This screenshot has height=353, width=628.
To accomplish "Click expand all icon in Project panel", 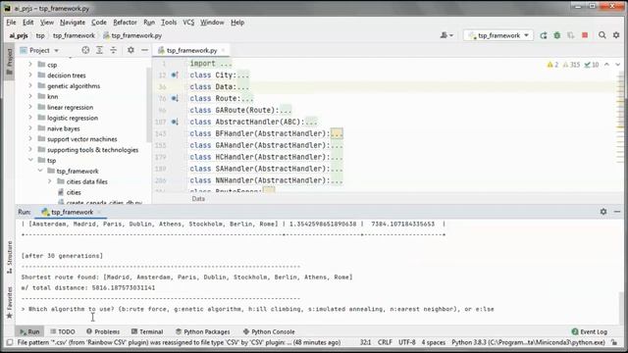I will coord(99,50).
